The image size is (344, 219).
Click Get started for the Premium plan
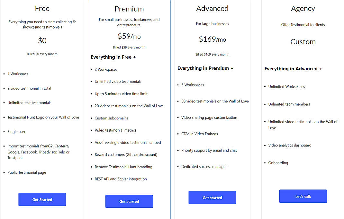pyautogui.click(x=129, y=201)
